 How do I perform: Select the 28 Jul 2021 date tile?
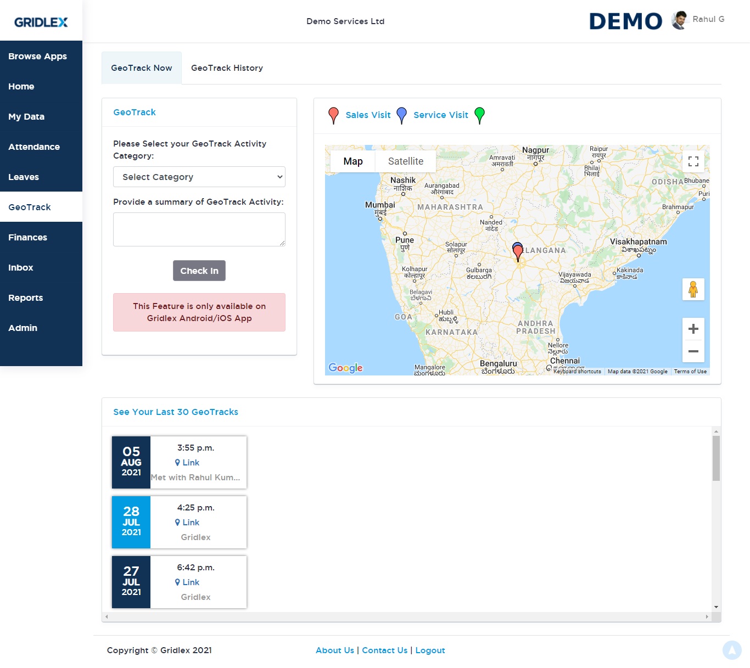click(131, 522)
